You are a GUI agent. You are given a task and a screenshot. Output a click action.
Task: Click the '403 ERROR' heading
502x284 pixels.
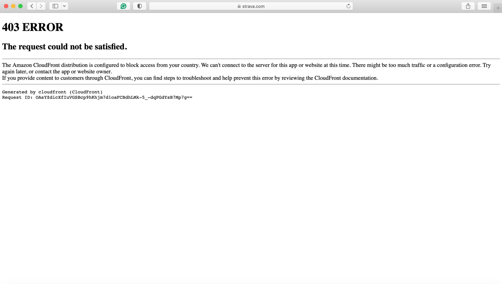(x=33, y=27)
